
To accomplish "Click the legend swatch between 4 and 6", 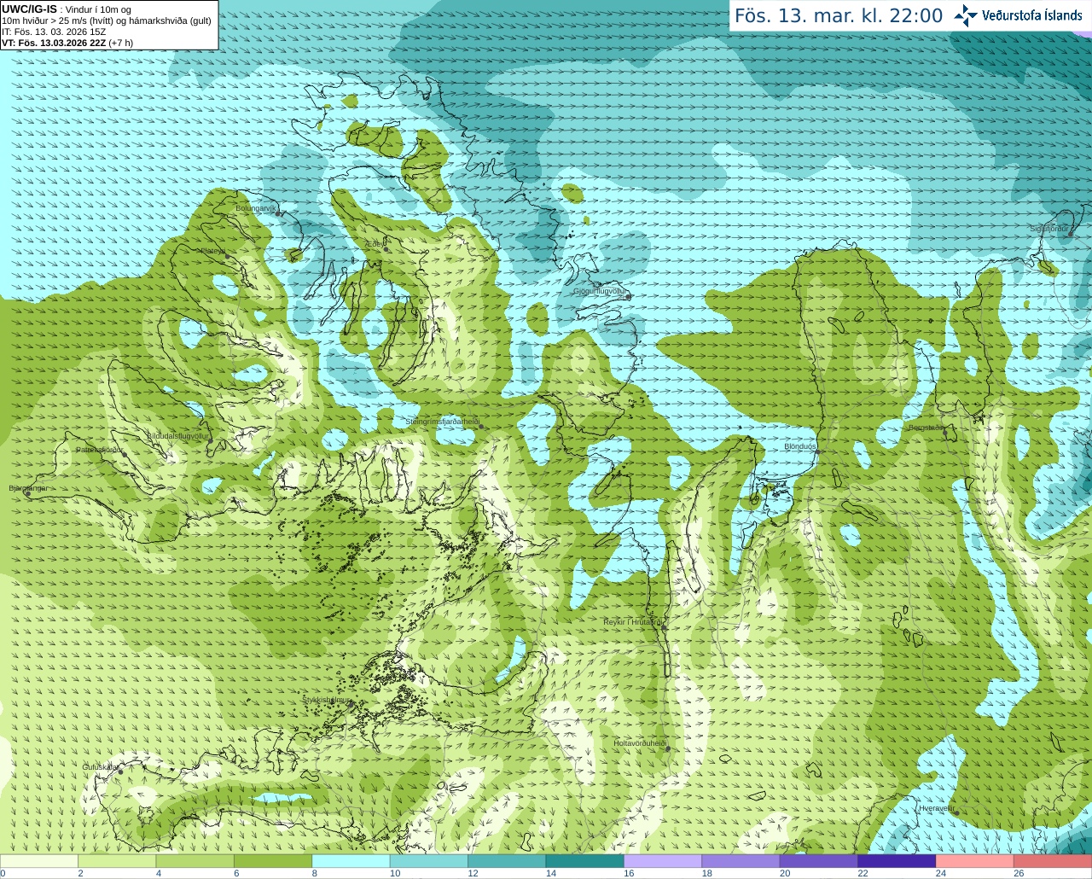I will (x=195, y=861).
